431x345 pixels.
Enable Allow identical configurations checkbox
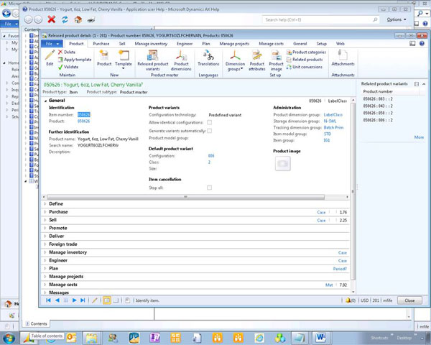209,122
